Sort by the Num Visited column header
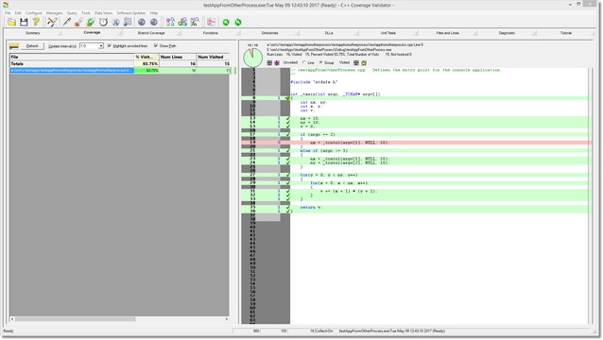 click(x=213, y=57)
